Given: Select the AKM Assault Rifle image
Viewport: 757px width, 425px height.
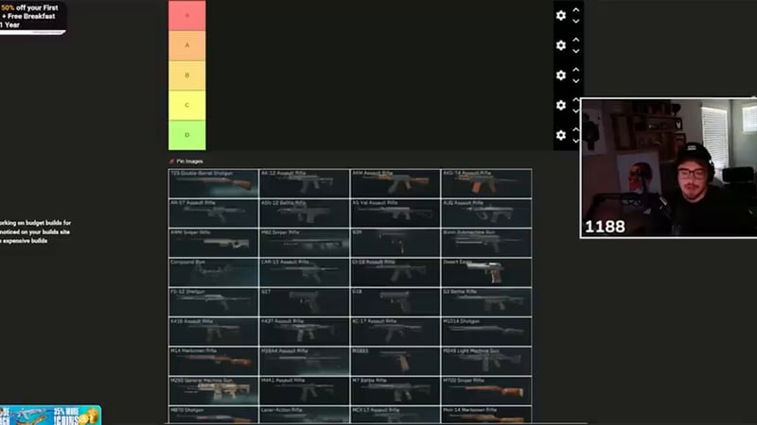Looking at the screenshot, I should click(x=395, y=183).
